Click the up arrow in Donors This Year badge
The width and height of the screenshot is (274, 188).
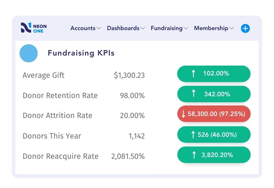pos(193,134)
